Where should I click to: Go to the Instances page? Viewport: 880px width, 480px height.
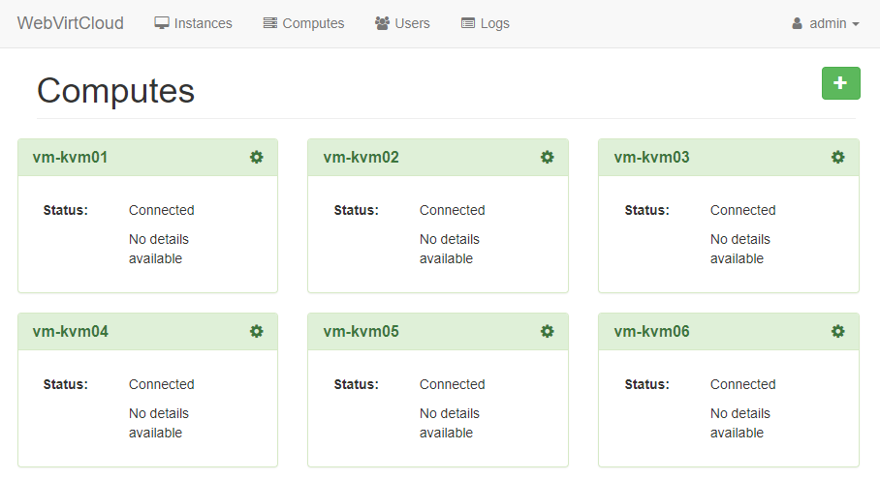click(203, 23)
